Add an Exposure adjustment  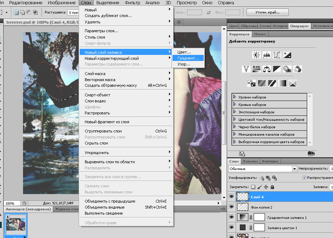(287, 55)
